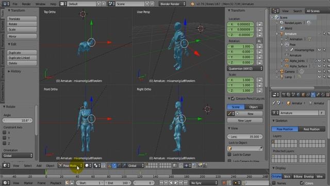Open the All Scenes outliner filter dropdown
The height and width of the screenshot is (186, 330).
tap(318, 11)
